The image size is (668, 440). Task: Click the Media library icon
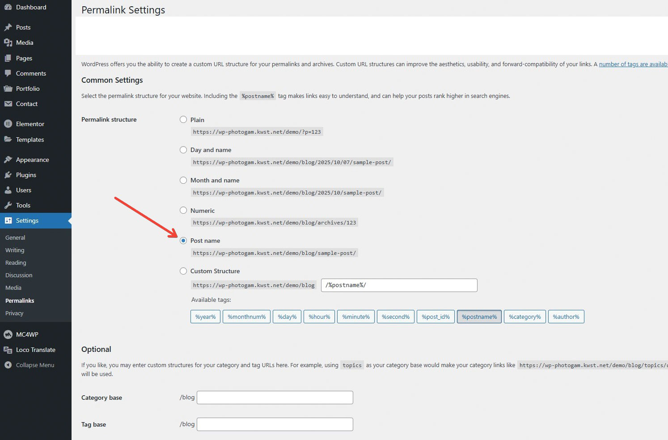click(x=8, y=42)
